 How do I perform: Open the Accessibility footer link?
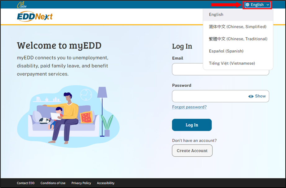click(x=105, y=183)
